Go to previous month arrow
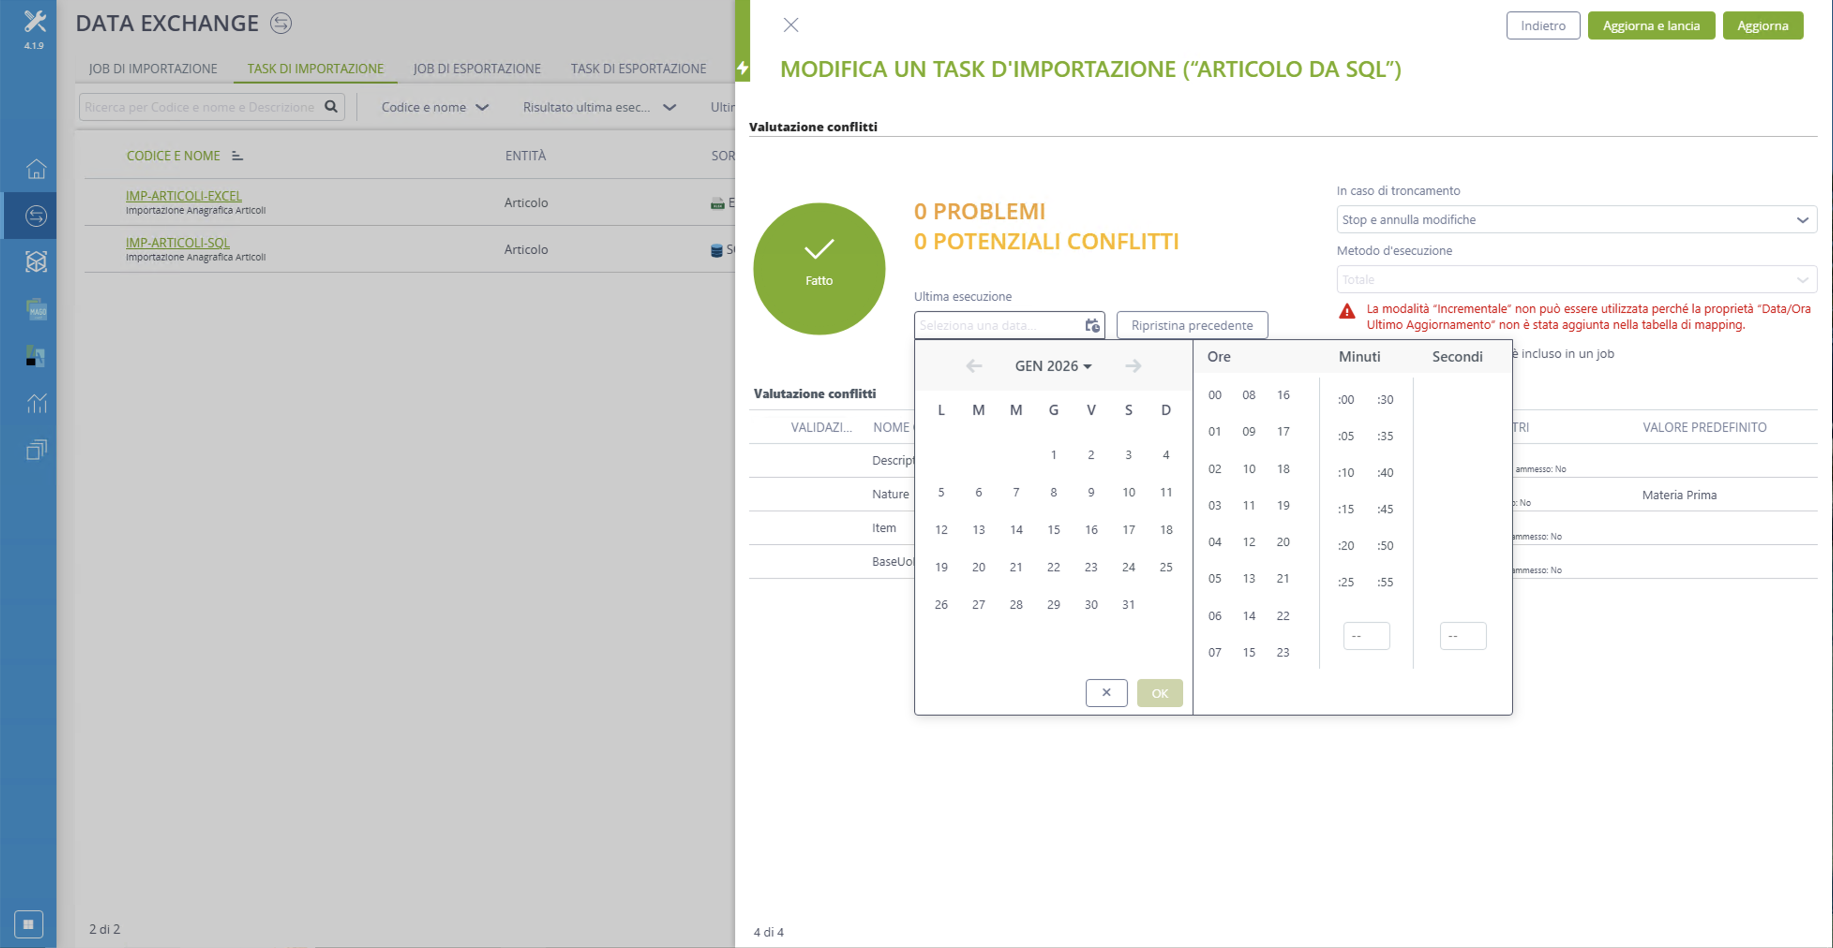 (974, 365)
